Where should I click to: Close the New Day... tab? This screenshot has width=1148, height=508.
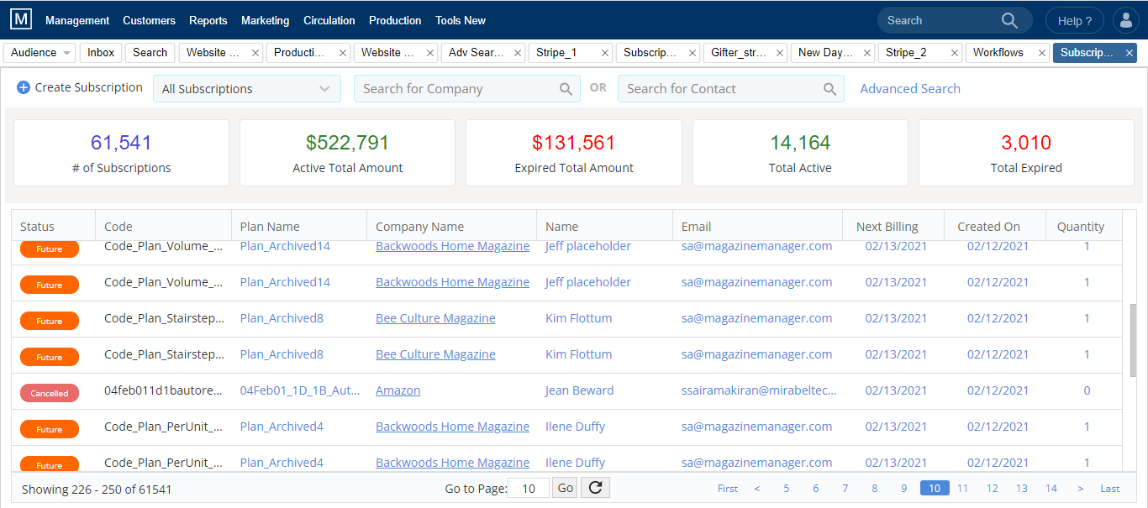pyautogui.click(x=867, y=53)
